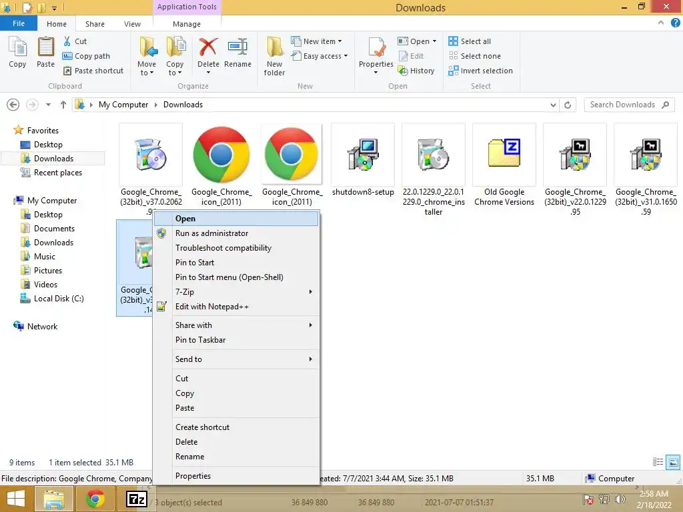Open the recent locations dropdown arrow
Image resolution: width=683 pixels, height=512 pixels.
pyautogui.click(x=48, y=105)
